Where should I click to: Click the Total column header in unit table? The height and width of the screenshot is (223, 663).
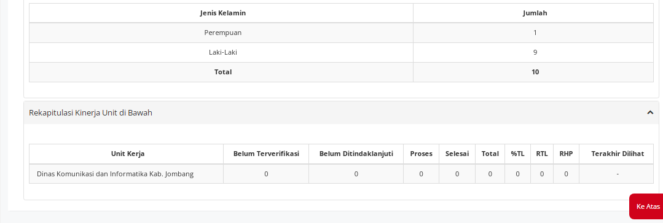(490, 154)
